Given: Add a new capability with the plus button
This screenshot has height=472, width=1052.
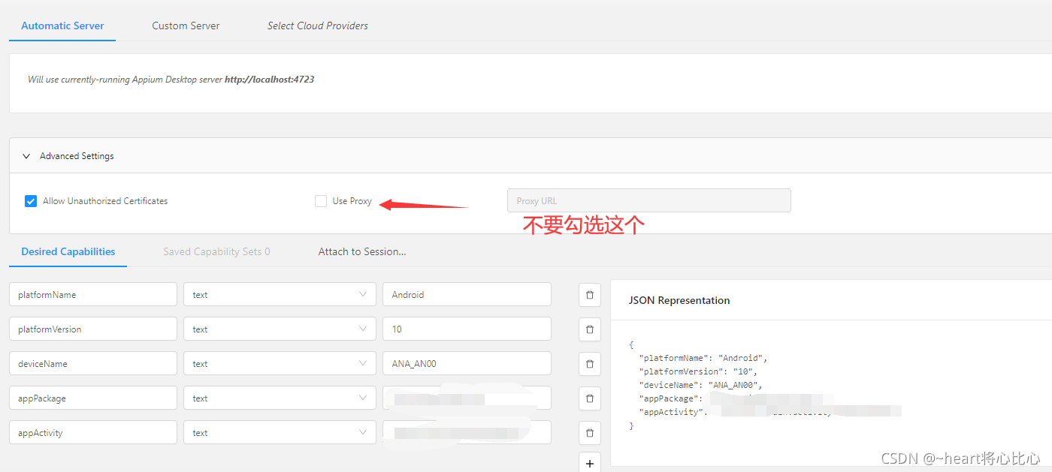Looking at the screenshot, I should pyautogui.click(x=589, y=462).
